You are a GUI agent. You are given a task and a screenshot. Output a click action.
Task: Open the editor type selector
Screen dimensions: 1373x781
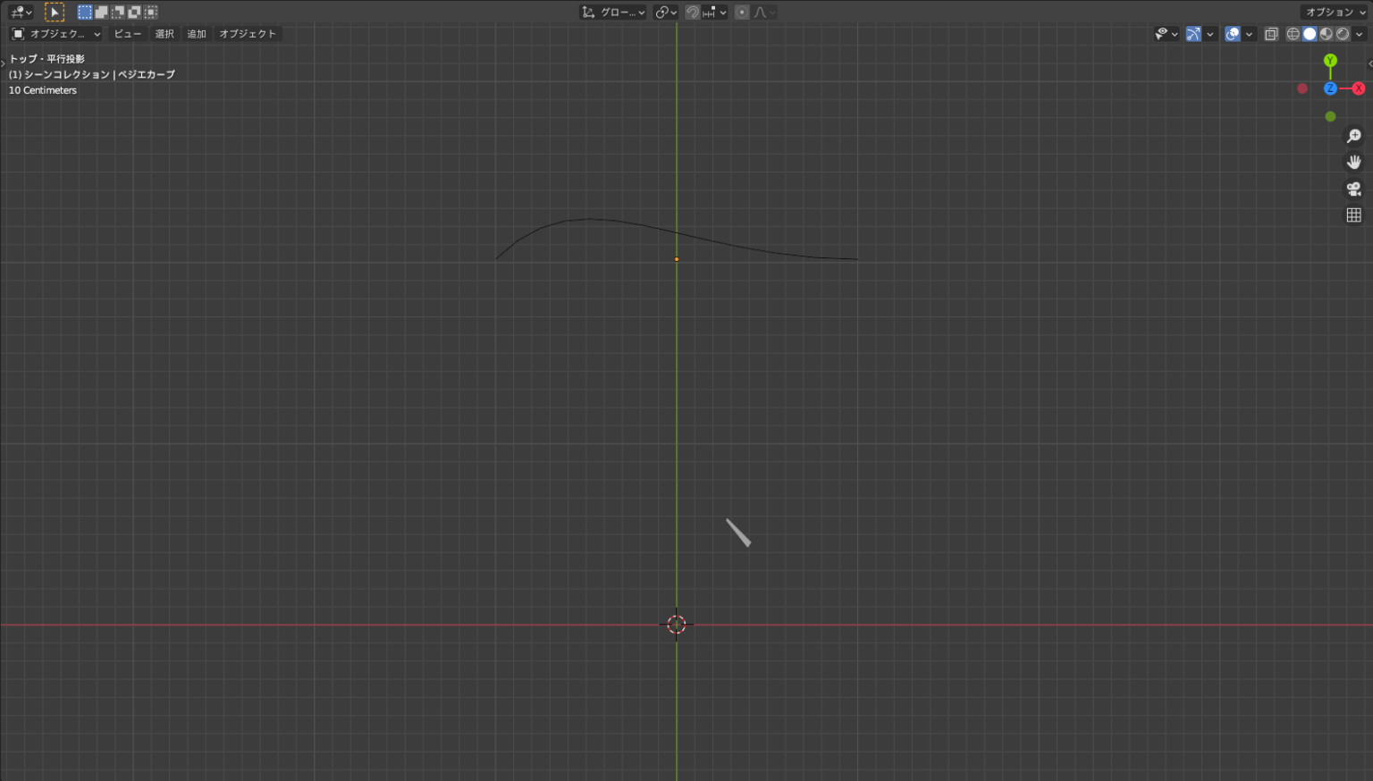20,12
